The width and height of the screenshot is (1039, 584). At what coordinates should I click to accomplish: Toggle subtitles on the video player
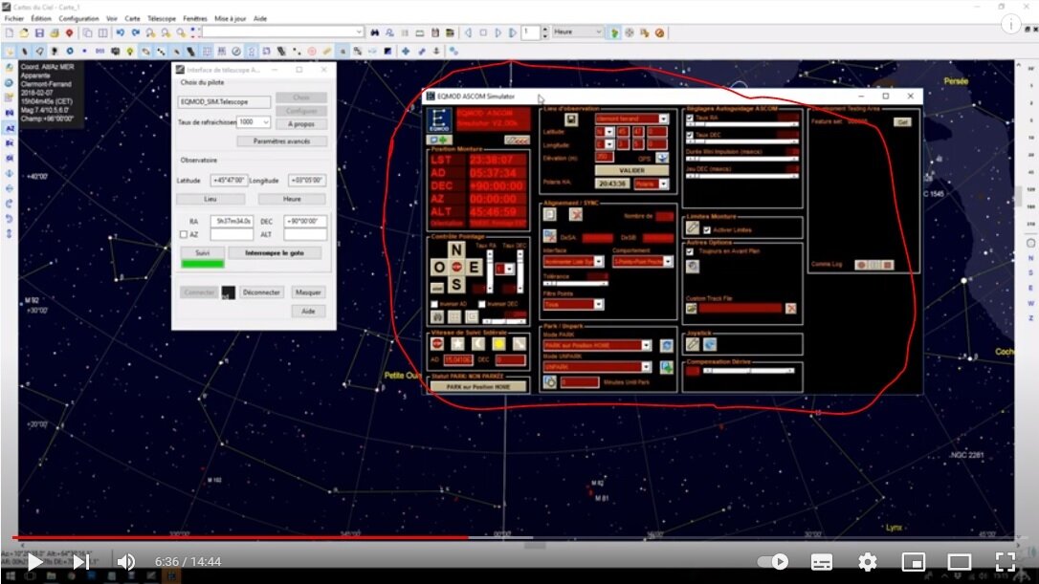(822, 562)
